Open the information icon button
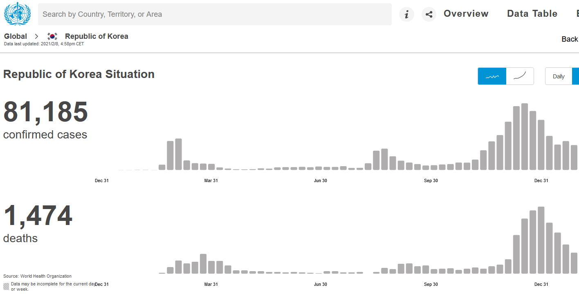 [x=406, y=14]
